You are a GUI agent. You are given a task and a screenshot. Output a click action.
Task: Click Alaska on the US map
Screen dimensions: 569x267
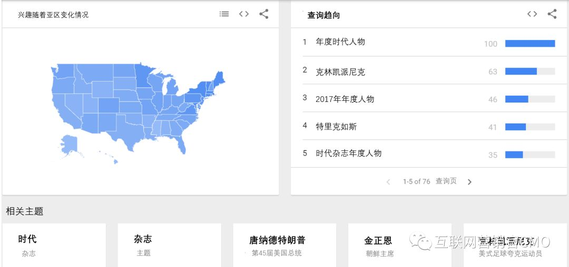[x=70, y=144]
